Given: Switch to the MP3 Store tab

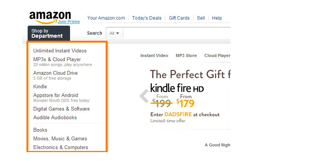Looking at the screenshot, I should click(x=186, y=55).
